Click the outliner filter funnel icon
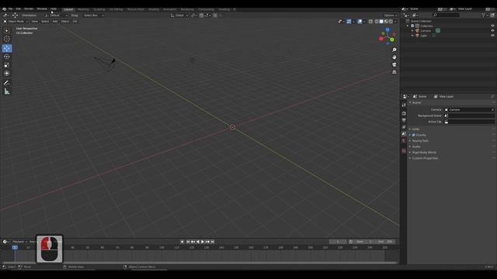This screenshot has width=497, height=279. [x=483, y=15]
